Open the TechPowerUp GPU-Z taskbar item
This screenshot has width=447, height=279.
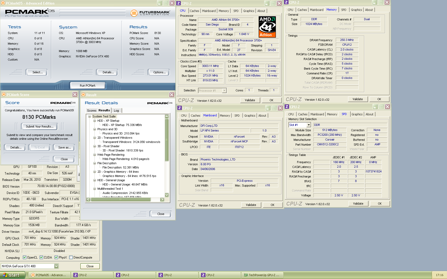tap(262, 275)
